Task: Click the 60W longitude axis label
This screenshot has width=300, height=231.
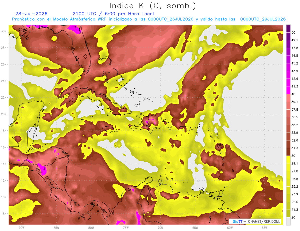Action: 230,228
